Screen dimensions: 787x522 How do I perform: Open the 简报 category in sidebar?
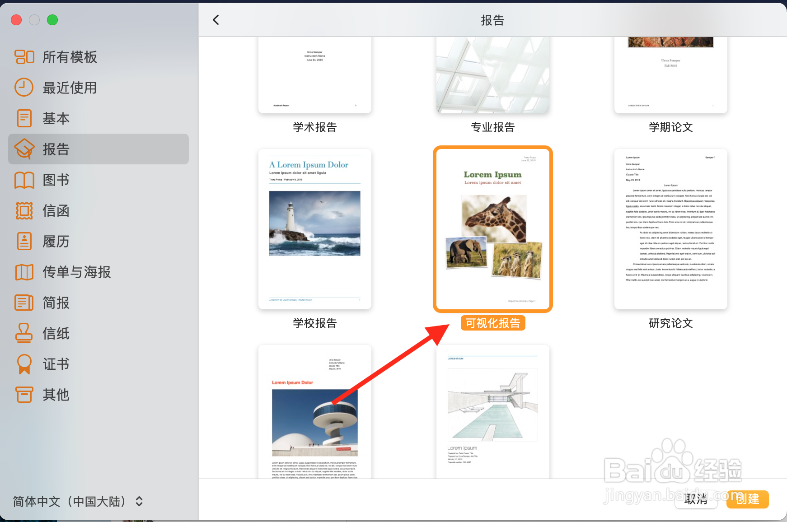24,303
